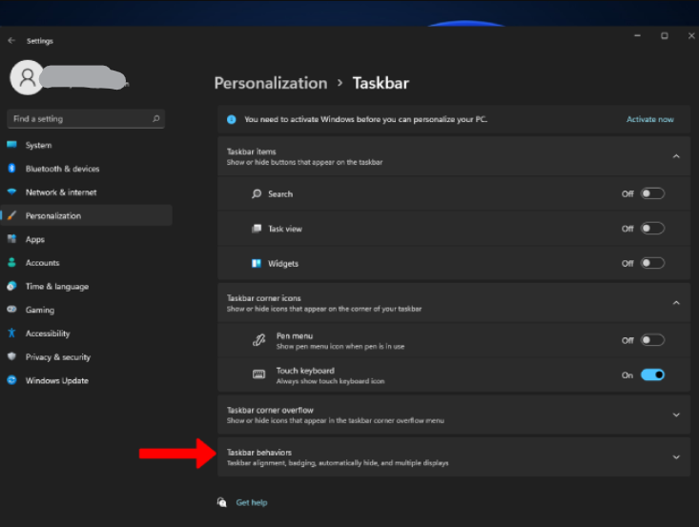Enable the Pen menu toggle
This screenshot has width=699, height=527.
pyautogui.click(x=652, y=340)
